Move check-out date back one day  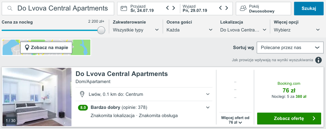pos(220,8)
